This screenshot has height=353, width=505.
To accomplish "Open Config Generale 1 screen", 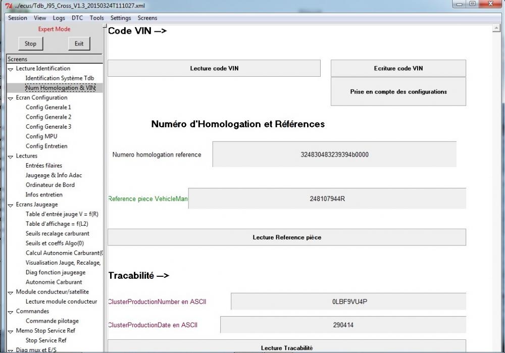I will [48, 107].
